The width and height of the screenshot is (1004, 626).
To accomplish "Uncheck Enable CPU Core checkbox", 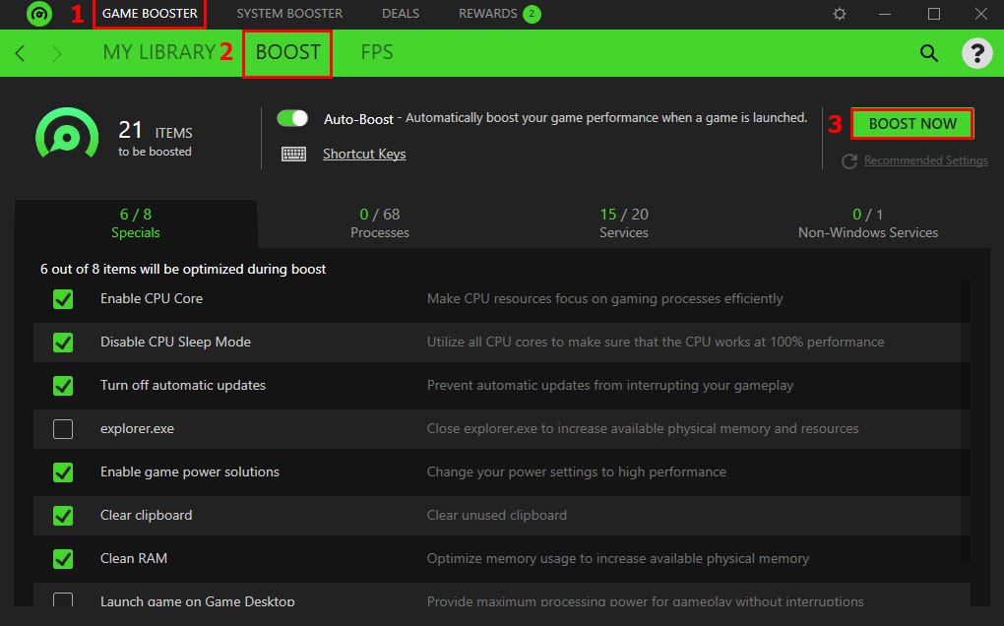I will click(63, 299).
